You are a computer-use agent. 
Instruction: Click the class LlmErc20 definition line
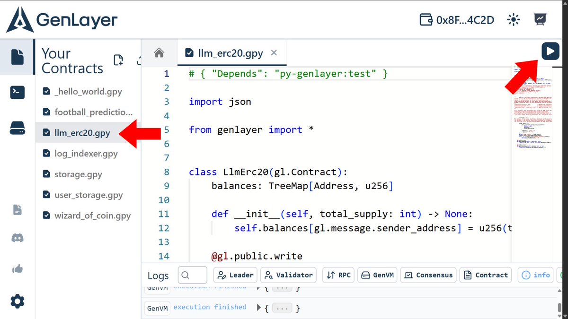[x=268, y=172]
